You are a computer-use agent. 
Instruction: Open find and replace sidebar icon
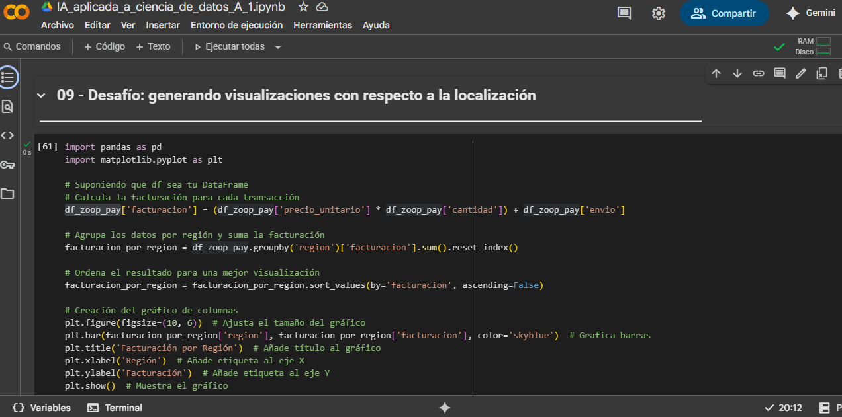[7, 106]
